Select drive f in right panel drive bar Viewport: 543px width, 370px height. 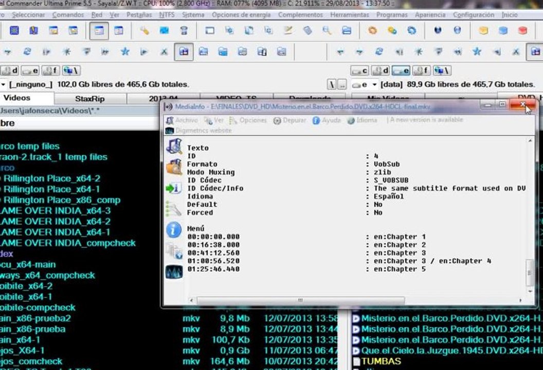[421, 71]
